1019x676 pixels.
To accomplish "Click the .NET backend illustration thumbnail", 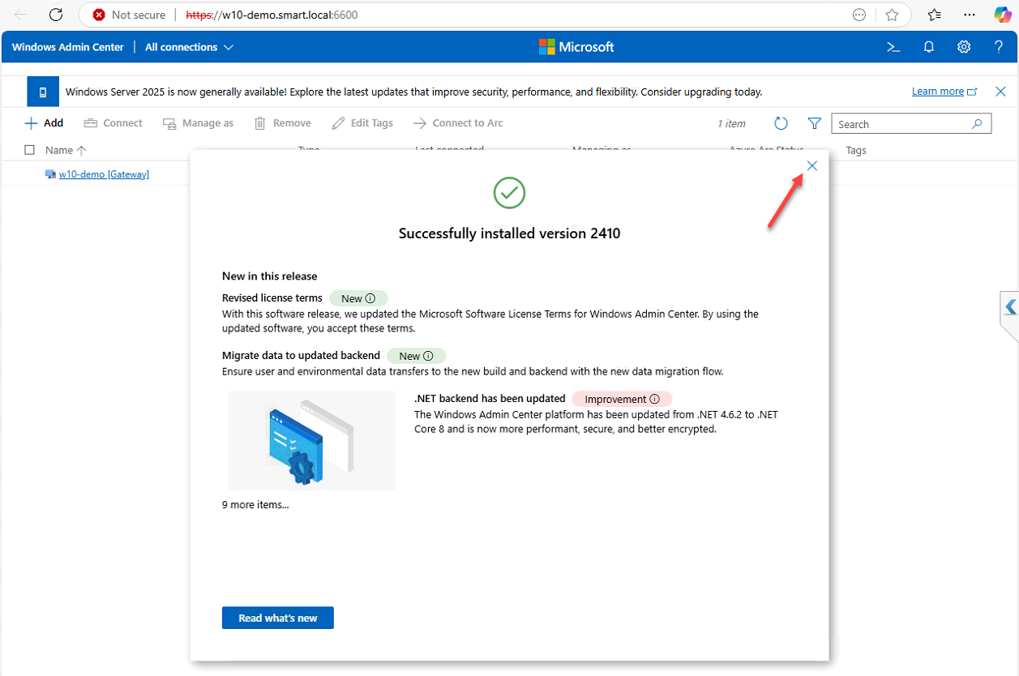I will 312,440.
